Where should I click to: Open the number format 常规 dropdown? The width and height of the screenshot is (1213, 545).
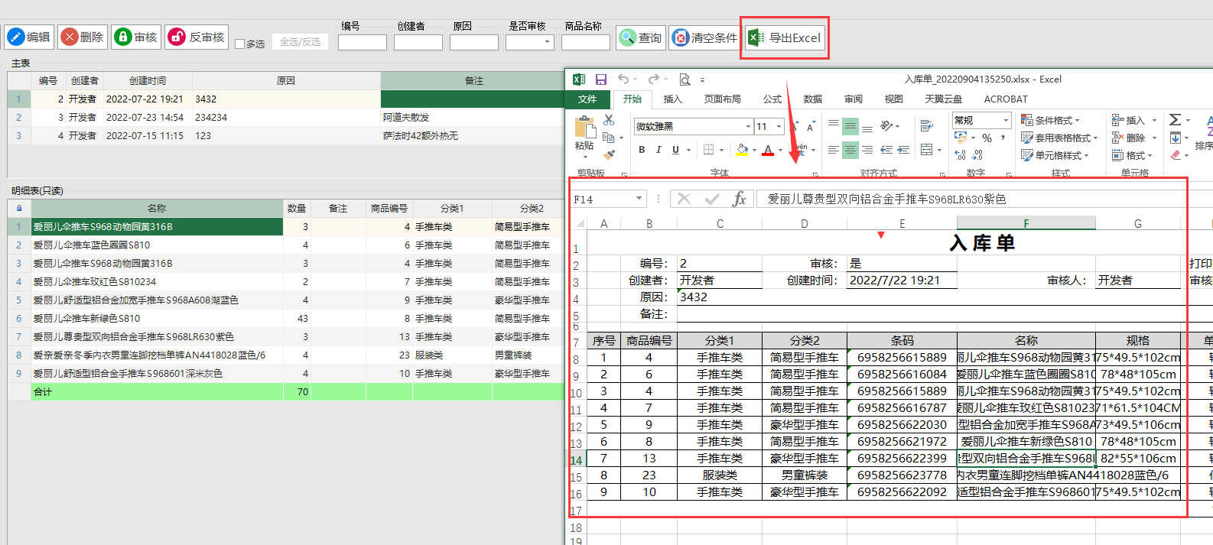click(x=1006, y=121)
